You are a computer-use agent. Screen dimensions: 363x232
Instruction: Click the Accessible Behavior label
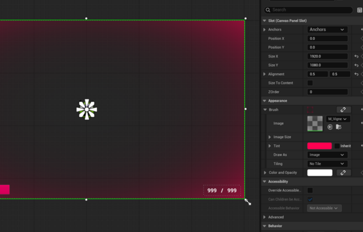click(x=284, y=208)
